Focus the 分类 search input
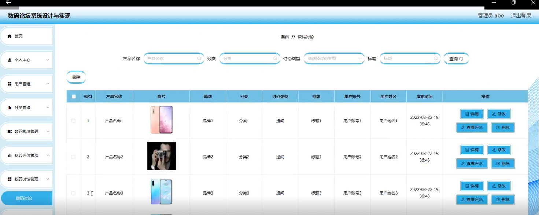This screenshot has height=215, width=539. click(250, 59)
